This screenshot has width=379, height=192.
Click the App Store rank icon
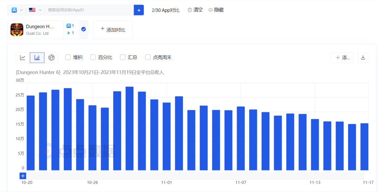[69, 26]
